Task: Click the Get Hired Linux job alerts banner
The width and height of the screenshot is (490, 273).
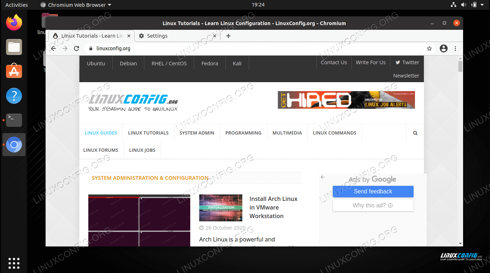Action: tap(346, 100)
